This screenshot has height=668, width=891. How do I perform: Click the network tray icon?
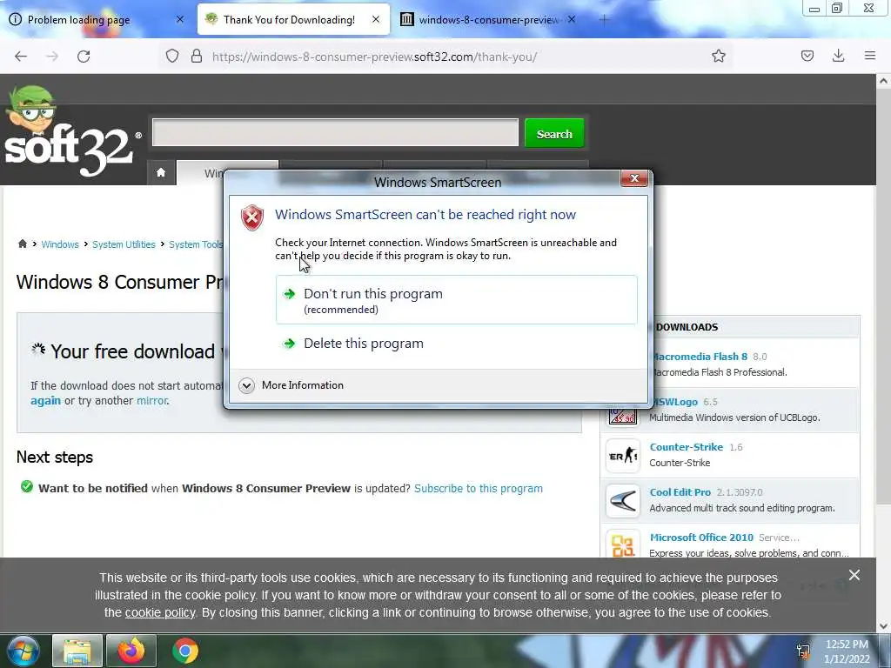pyautogui.click(x=803, y=651)
